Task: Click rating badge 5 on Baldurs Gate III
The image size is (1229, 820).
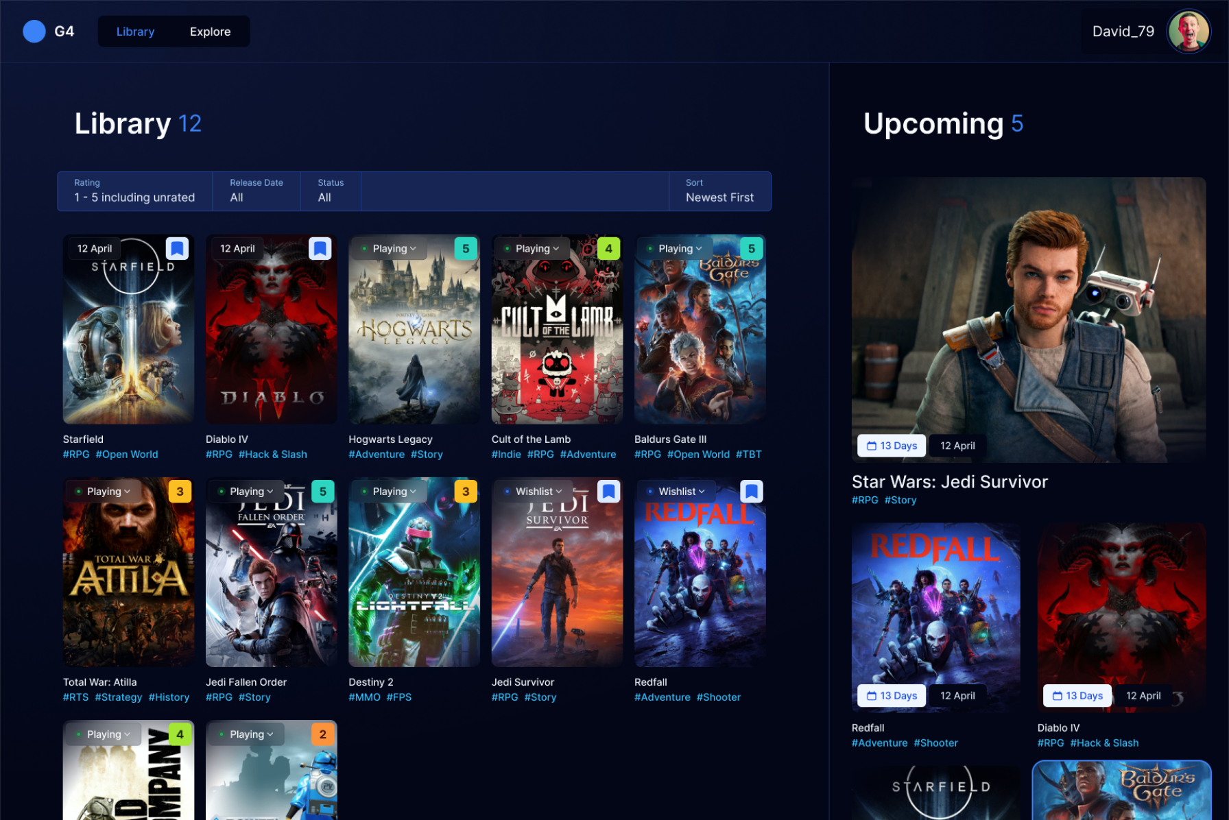Action: pos(752,248)
